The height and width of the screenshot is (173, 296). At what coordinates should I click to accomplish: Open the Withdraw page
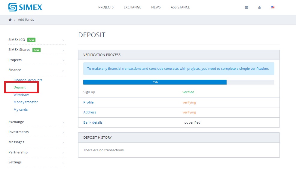21,95
